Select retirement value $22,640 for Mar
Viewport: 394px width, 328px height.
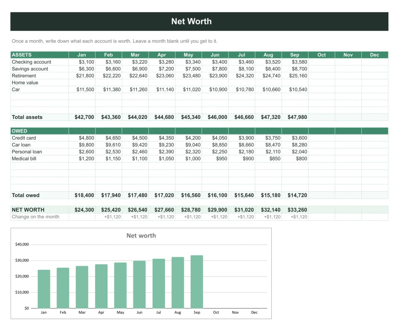click(x=135, y=76)
